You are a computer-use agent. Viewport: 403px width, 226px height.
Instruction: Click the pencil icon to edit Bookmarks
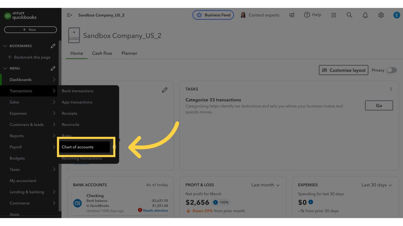[x=53, y=46]
